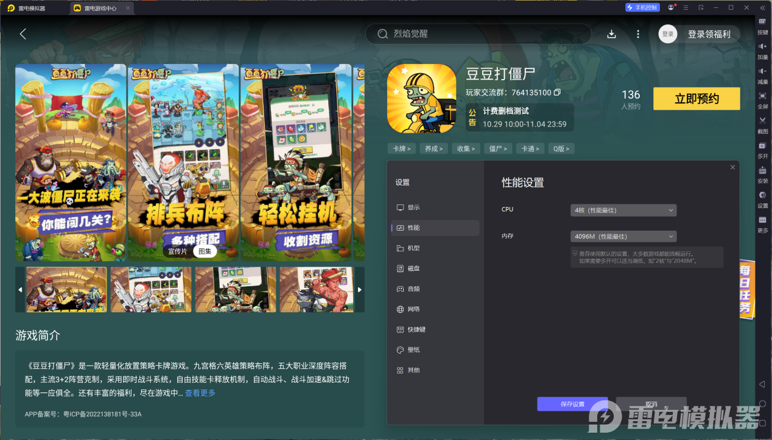The image size is (772, 440).
Task: Open 网络 network settings section
Action: coord(413,309)
